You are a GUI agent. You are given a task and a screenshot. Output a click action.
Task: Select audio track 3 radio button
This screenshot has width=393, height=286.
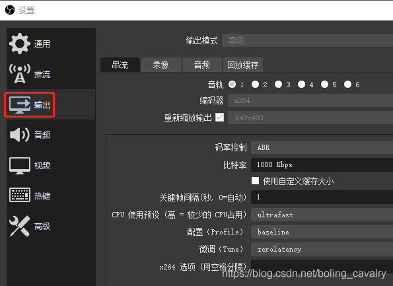pos(278,85)
